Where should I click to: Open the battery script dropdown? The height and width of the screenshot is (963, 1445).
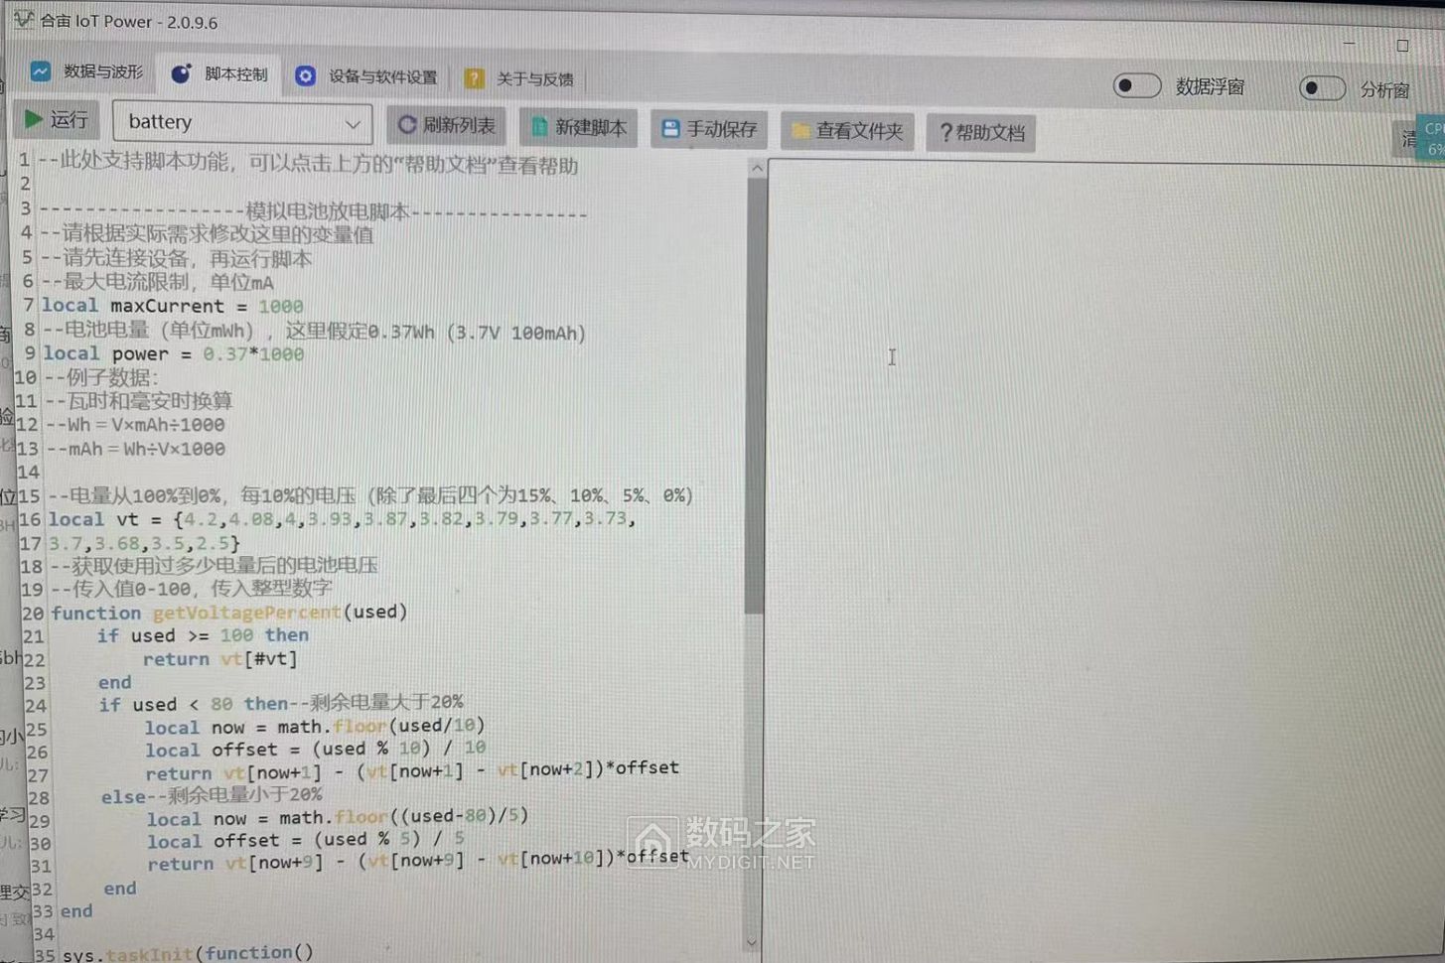coord(242,122)
